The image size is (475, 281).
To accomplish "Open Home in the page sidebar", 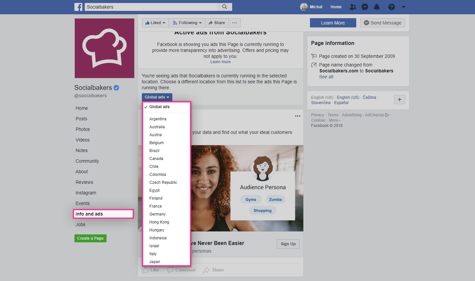I will (x=82, y=108).
